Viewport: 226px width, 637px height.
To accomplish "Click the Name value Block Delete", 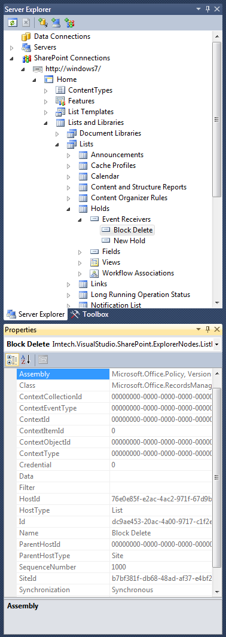I will pos(132,533).
